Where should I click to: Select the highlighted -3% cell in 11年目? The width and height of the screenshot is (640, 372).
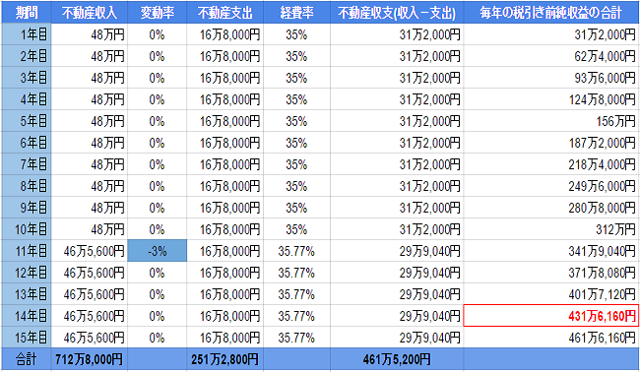tap(158, 251)
